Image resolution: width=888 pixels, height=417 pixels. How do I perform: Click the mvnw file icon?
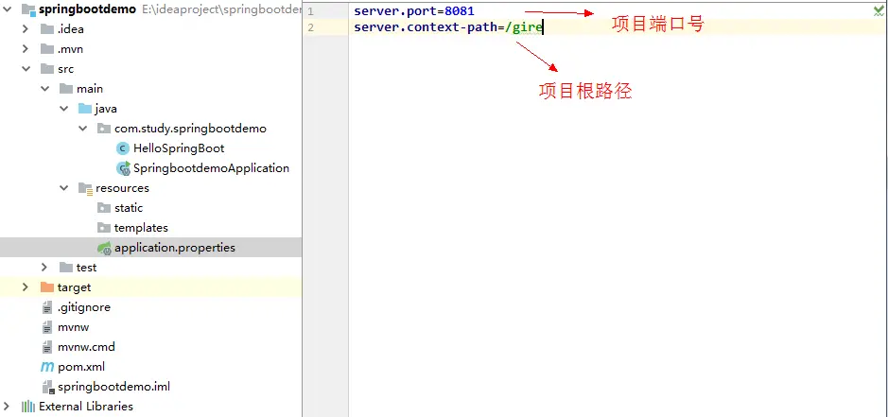tap(47, 327)
